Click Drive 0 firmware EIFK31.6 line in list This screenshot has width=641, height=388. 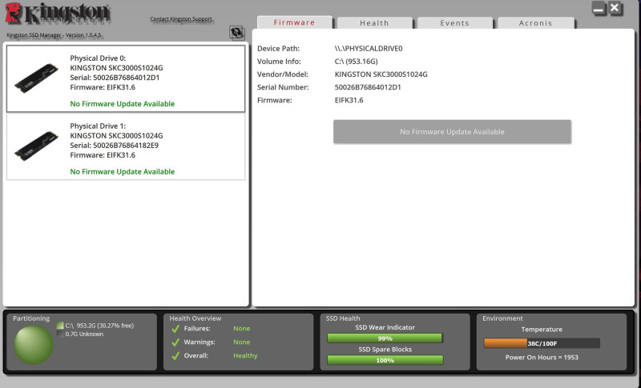point(103,87)
